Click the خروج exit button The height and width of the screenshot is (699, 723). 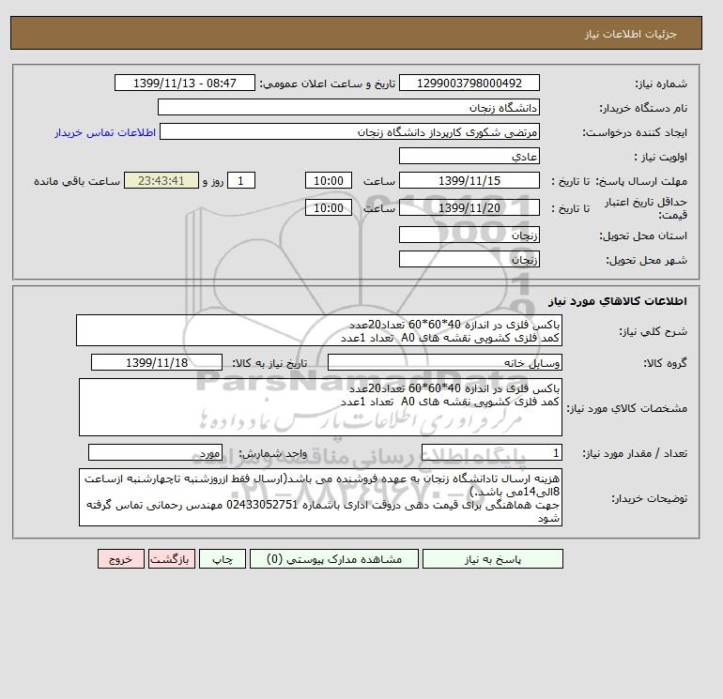[x=121, y=559]
